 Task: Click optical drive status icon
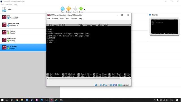98,85
